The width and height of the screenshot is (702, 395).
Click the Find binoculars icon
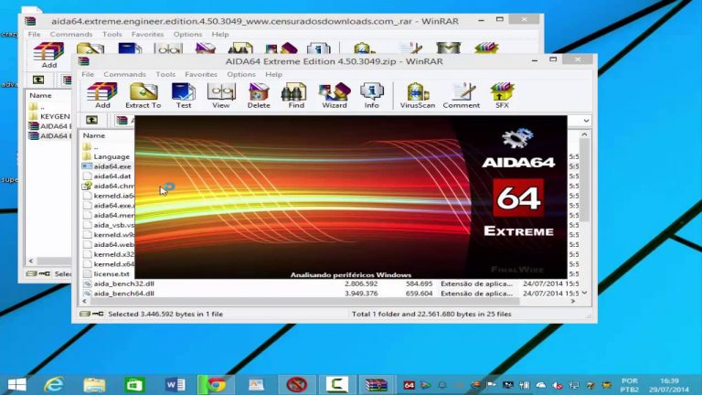pos(295,95)
